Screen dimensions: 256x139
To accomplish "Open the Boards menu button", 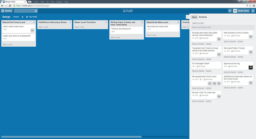I will point(7,11).
